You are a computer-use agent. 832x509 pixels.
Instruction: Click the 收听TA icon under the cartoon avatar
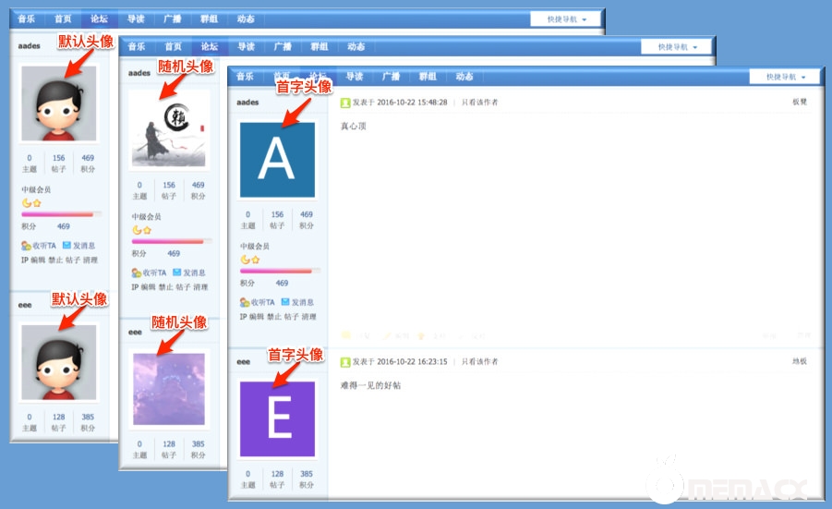(26, 246)
